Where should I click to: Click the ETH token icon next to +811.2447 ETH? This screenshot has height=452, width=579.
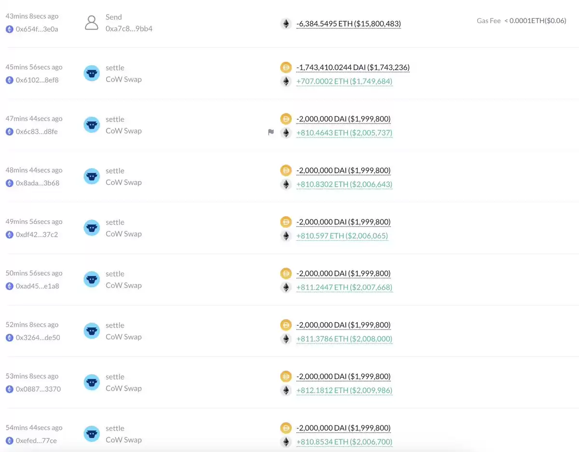286,288
